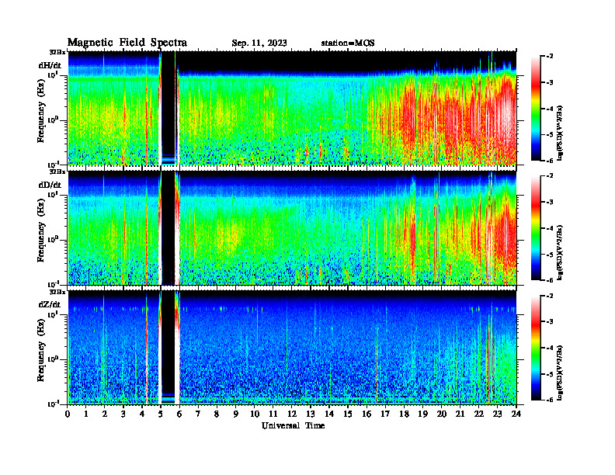Click the 'station=MOS' label

(x=348, y=43)
